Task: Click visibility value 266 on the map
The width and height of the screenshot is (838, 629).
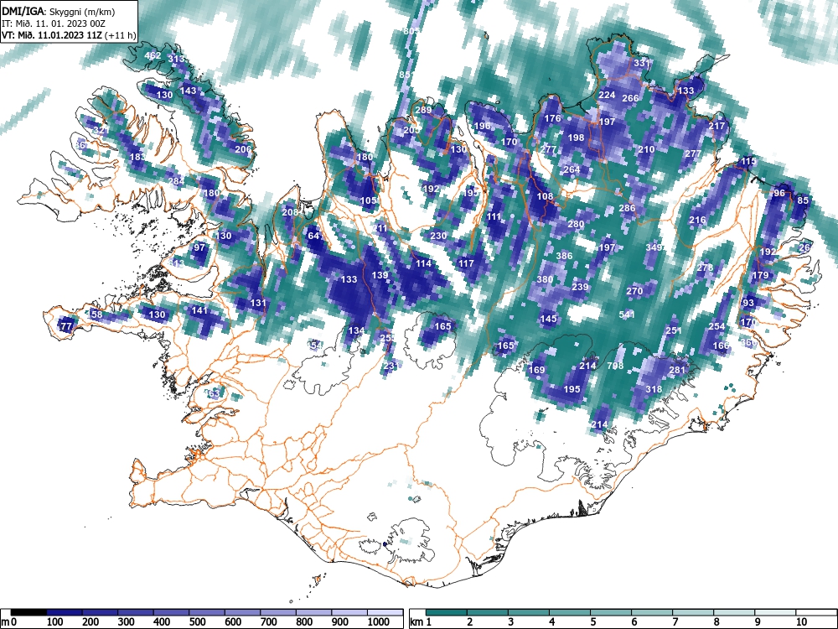Action: pyautogui.click(x=631, y=98)
